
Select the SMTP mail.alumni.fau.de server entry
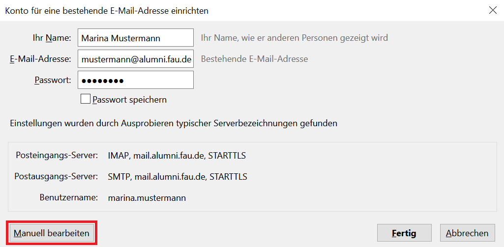[177, 177]
